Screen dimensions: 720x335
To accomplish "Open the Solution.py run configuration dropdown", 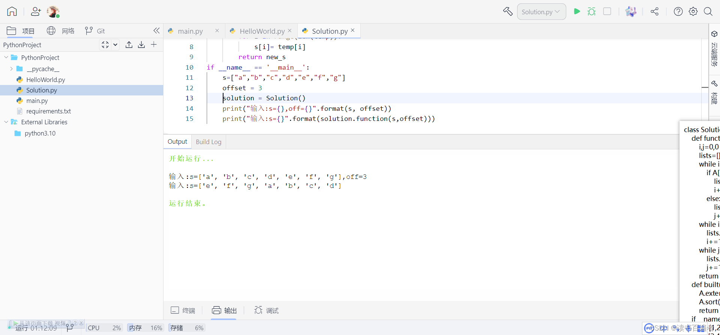I will [541, 12].
